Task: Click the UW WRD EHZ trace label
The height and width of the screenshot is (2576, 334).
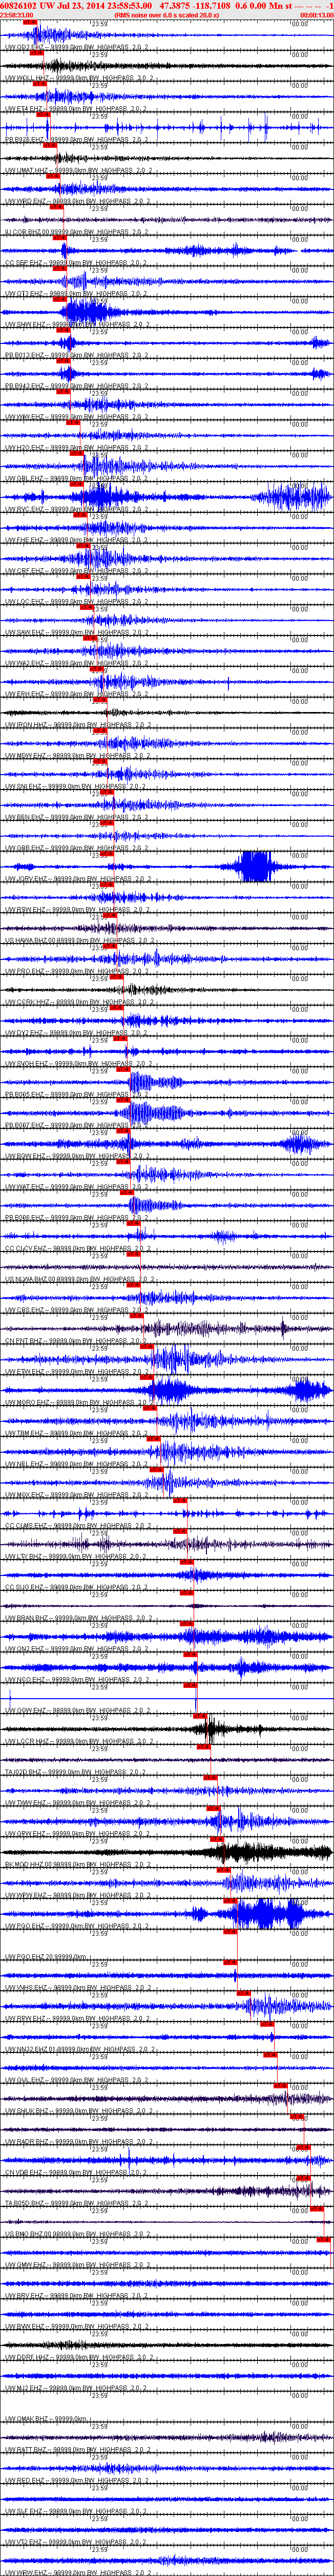Action: pos(78,202)
